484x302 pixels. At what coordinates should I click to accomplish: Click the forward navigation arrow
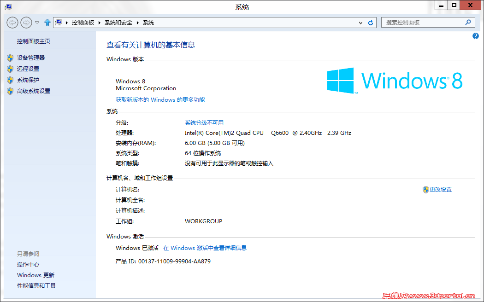click(x=26, y=22)
